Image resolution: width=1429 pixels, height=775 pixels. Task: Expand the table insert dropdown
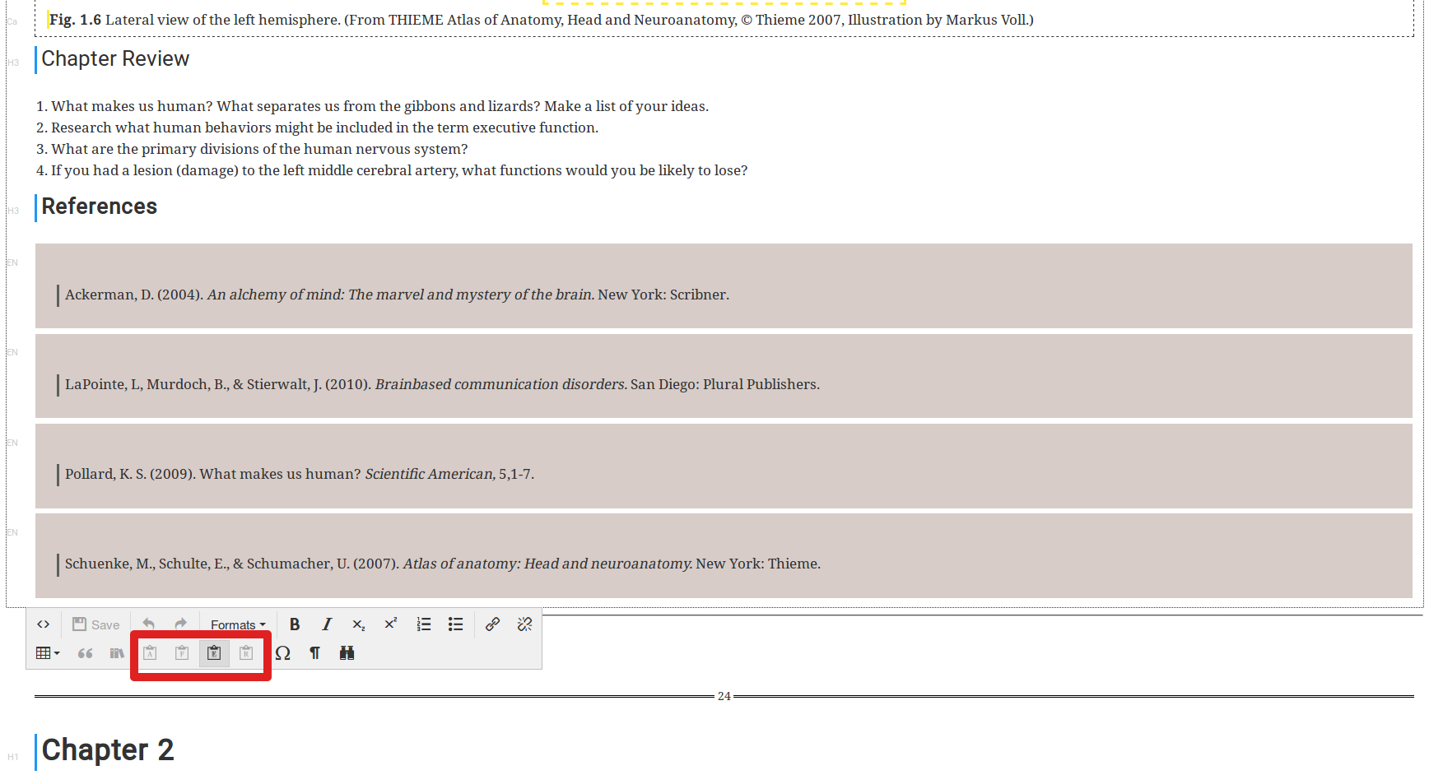tap(48, 653)
